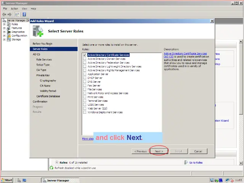
Task: Click the system tray clock
Action: (x=239, y=180)
